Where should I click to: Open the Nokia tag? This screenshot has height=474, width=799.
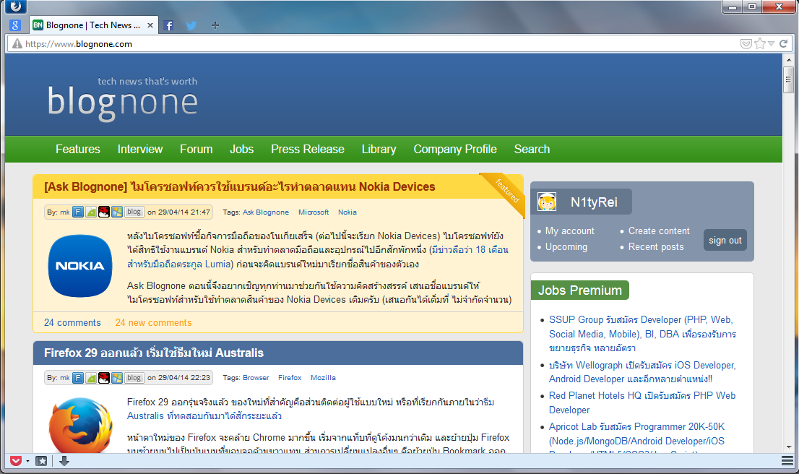347,212
